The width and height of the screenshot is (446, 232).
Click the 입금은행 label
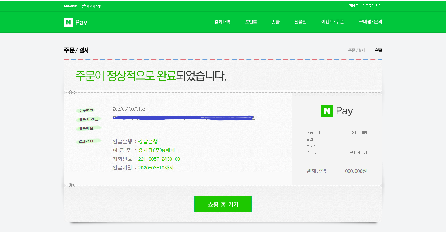pos(123,141)
